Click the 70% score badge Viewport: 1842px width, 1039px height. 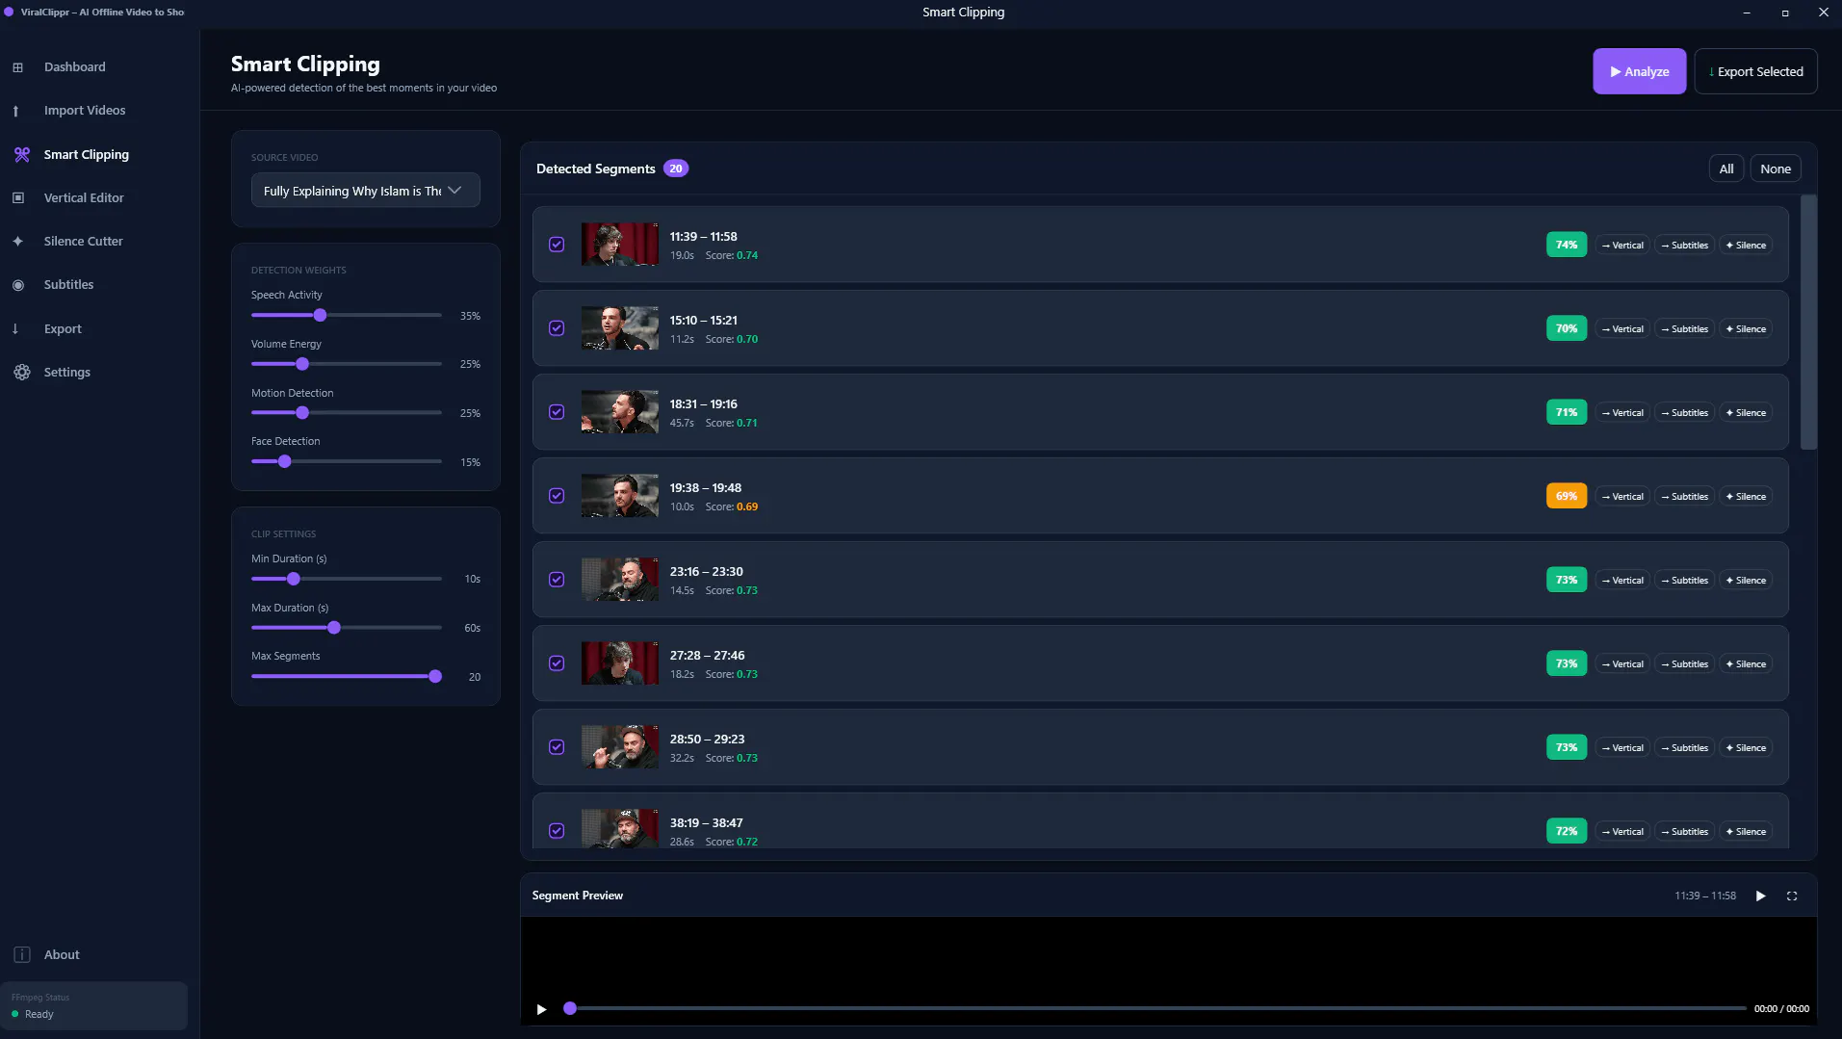(1567, 328)
